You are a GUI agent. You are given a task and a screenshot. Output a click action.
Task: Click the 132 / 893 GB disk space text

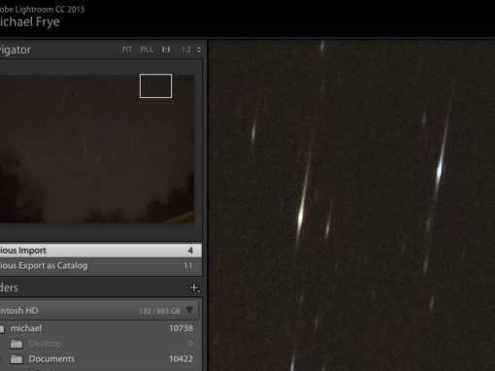159,311
